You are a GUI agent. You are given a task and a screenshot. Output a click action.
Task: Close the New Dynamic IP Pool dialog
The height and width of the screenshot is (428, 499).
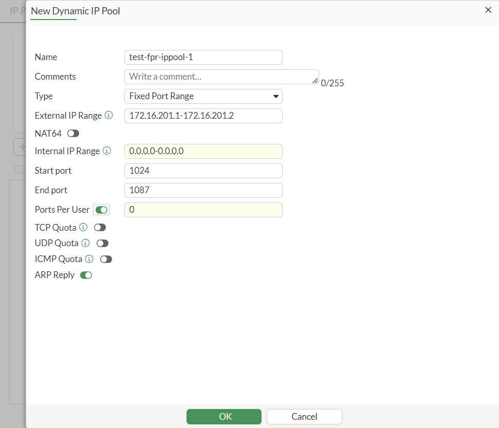point(488,10)
